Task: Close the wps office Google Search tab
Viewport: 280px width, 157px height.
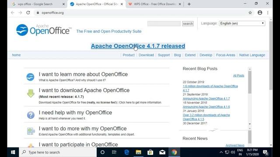Action: (63, 4)
